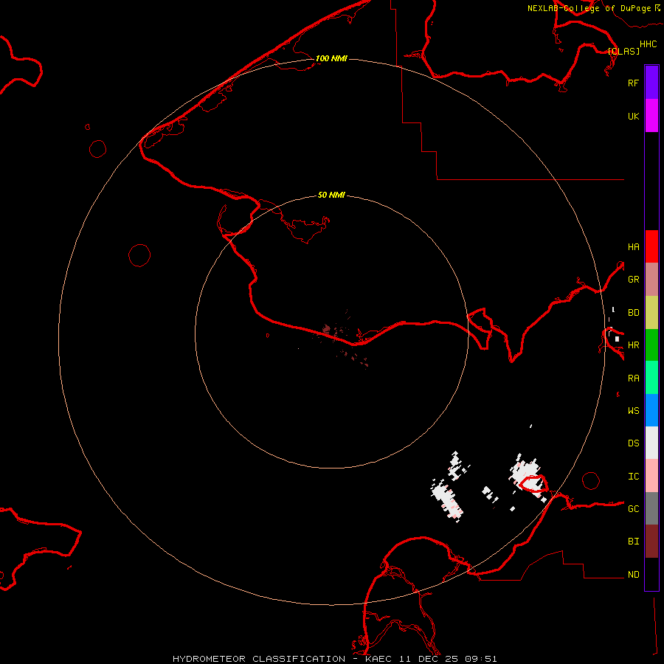The image size is (664, 664).
Task: Select the IC pink legend swatch
Action: (651, 476)
